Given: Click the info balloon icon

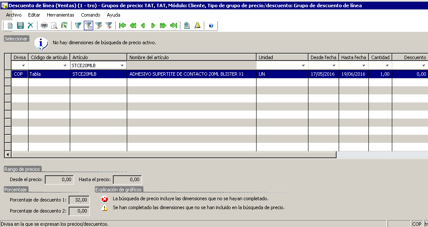Looking at the screenshot, I should click(41, 44).
